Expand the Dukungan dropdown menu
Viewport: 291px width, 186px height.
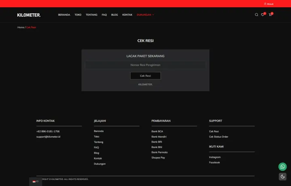145,15
